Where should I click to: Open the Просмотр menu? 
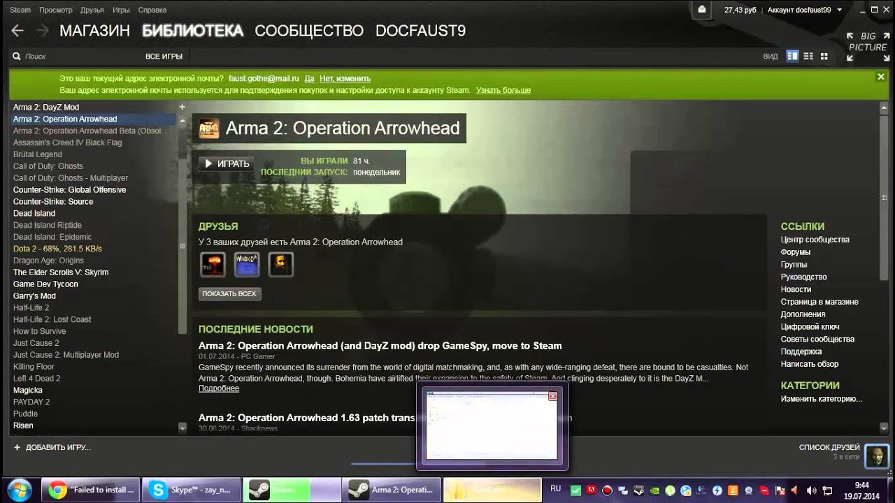(x=56, y=10)
